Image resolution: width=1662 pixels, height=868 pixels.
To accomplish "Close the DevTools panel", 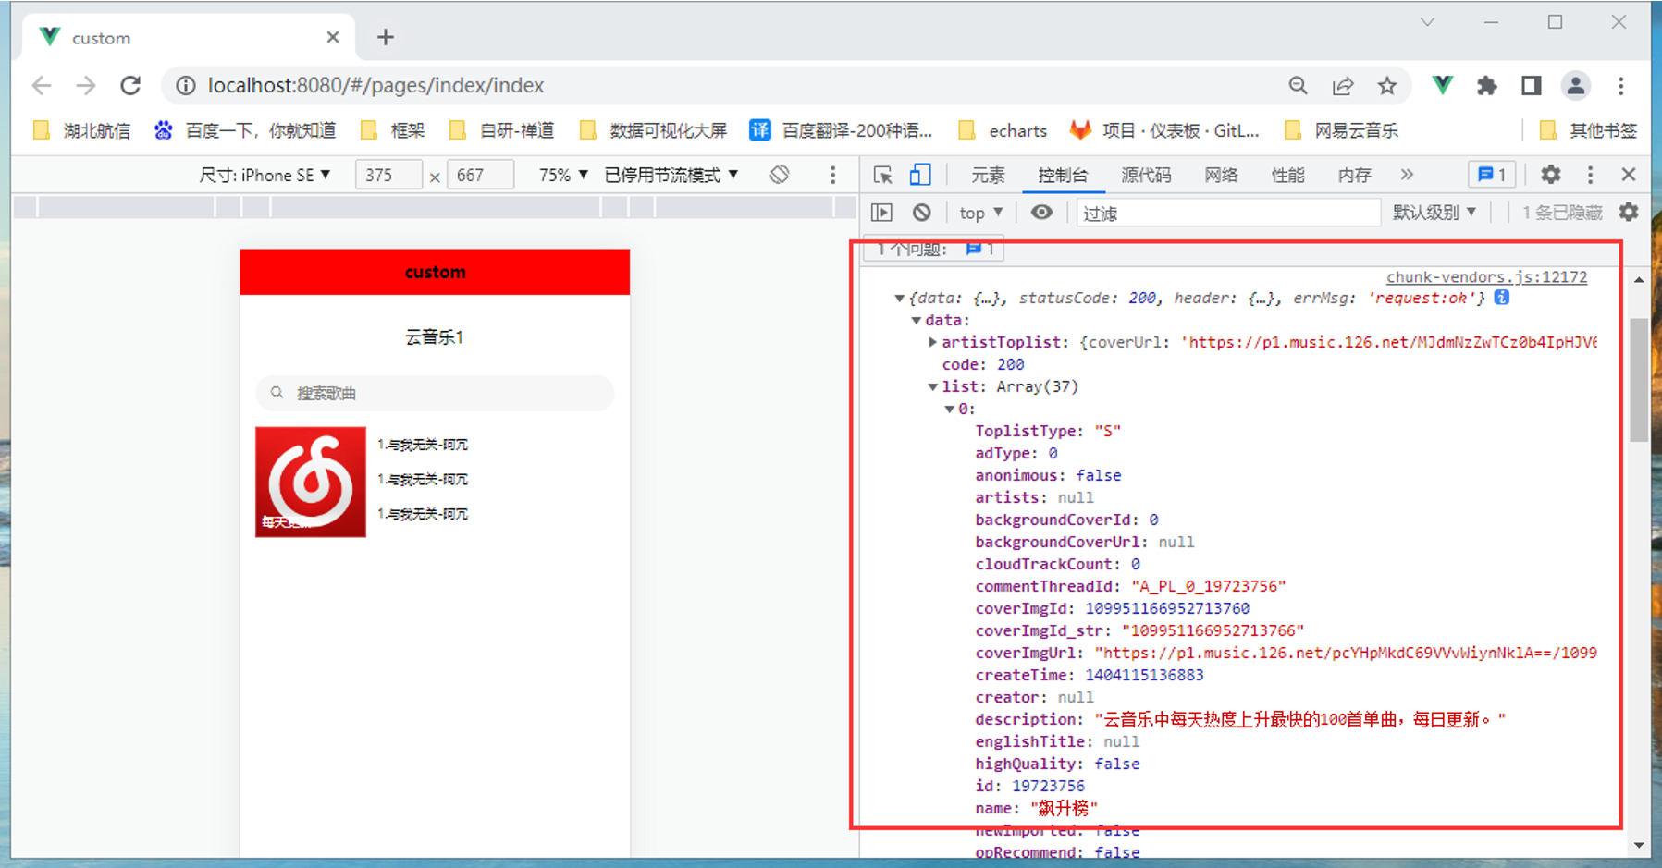I will click(x=1629, y=175).
